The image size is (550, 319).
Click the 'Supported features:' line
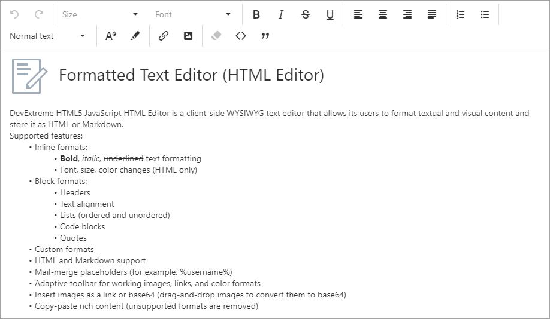click(x=46, y=136)
